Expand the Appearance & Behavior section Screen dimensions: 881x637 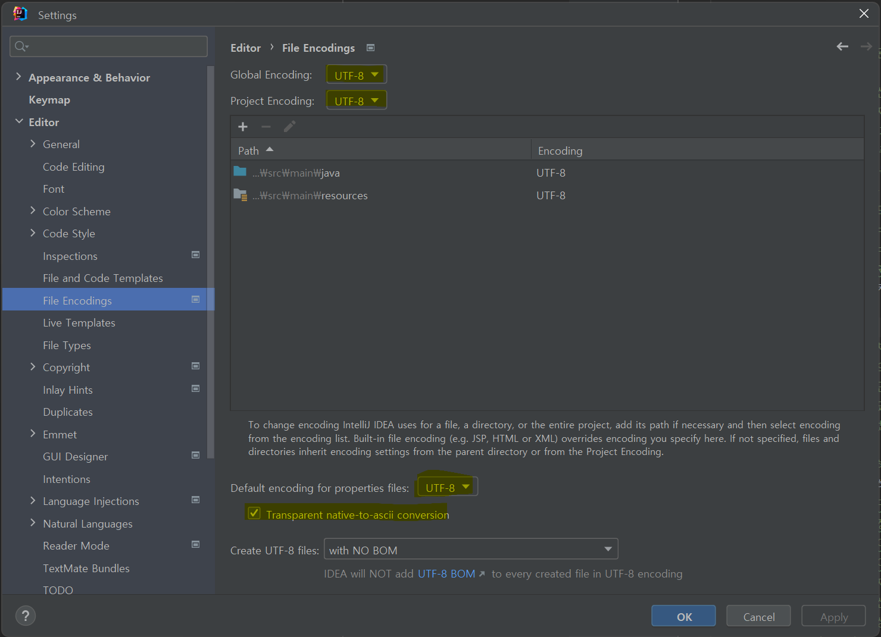[x=18, y=77]
